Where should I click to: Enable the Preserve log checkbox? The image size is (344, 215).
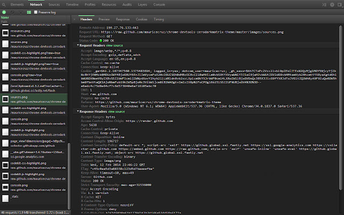(x=36, y=11)
